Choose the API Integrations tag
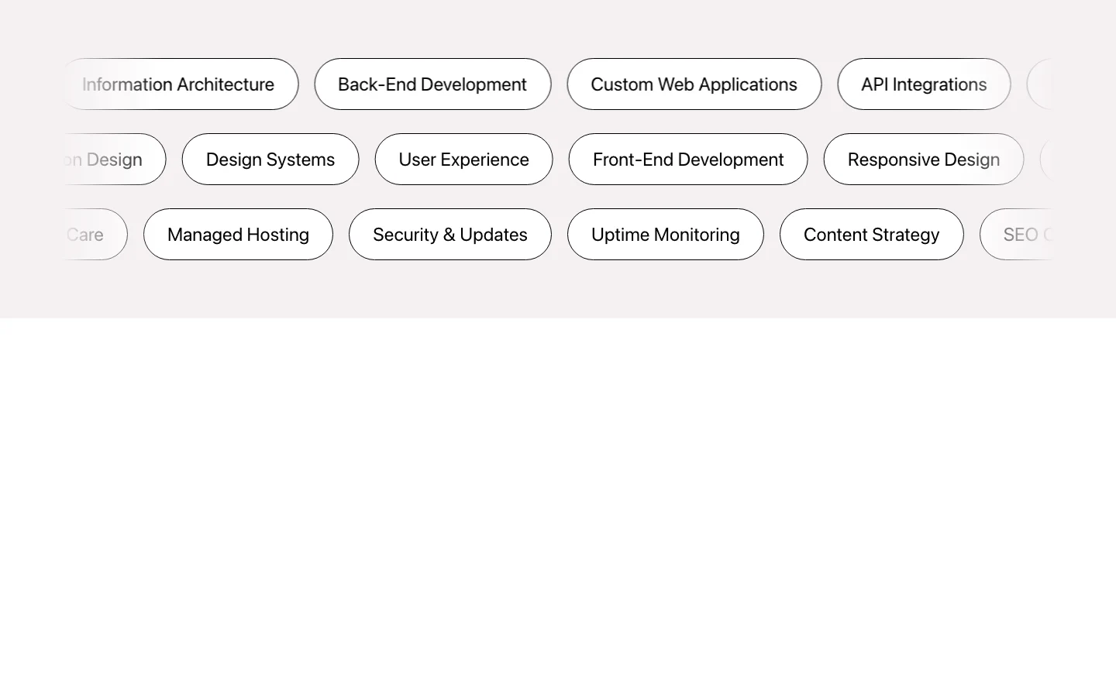Viewport: 1116px width, 697px height. pyautogui.click(x=924, y=84)
